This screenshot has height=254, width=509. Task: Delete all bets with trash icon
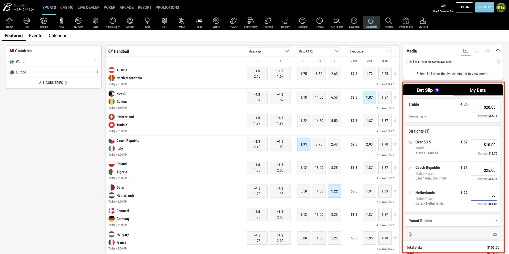(410, 234)
